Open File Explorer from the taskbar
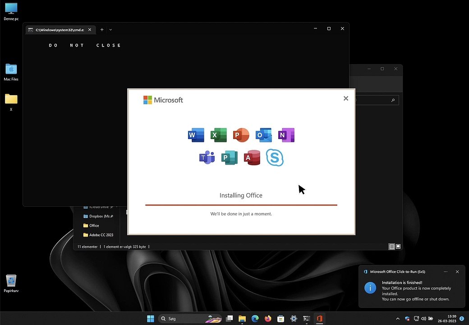Viewport: 469px width, 325px height. click(242, 319)
